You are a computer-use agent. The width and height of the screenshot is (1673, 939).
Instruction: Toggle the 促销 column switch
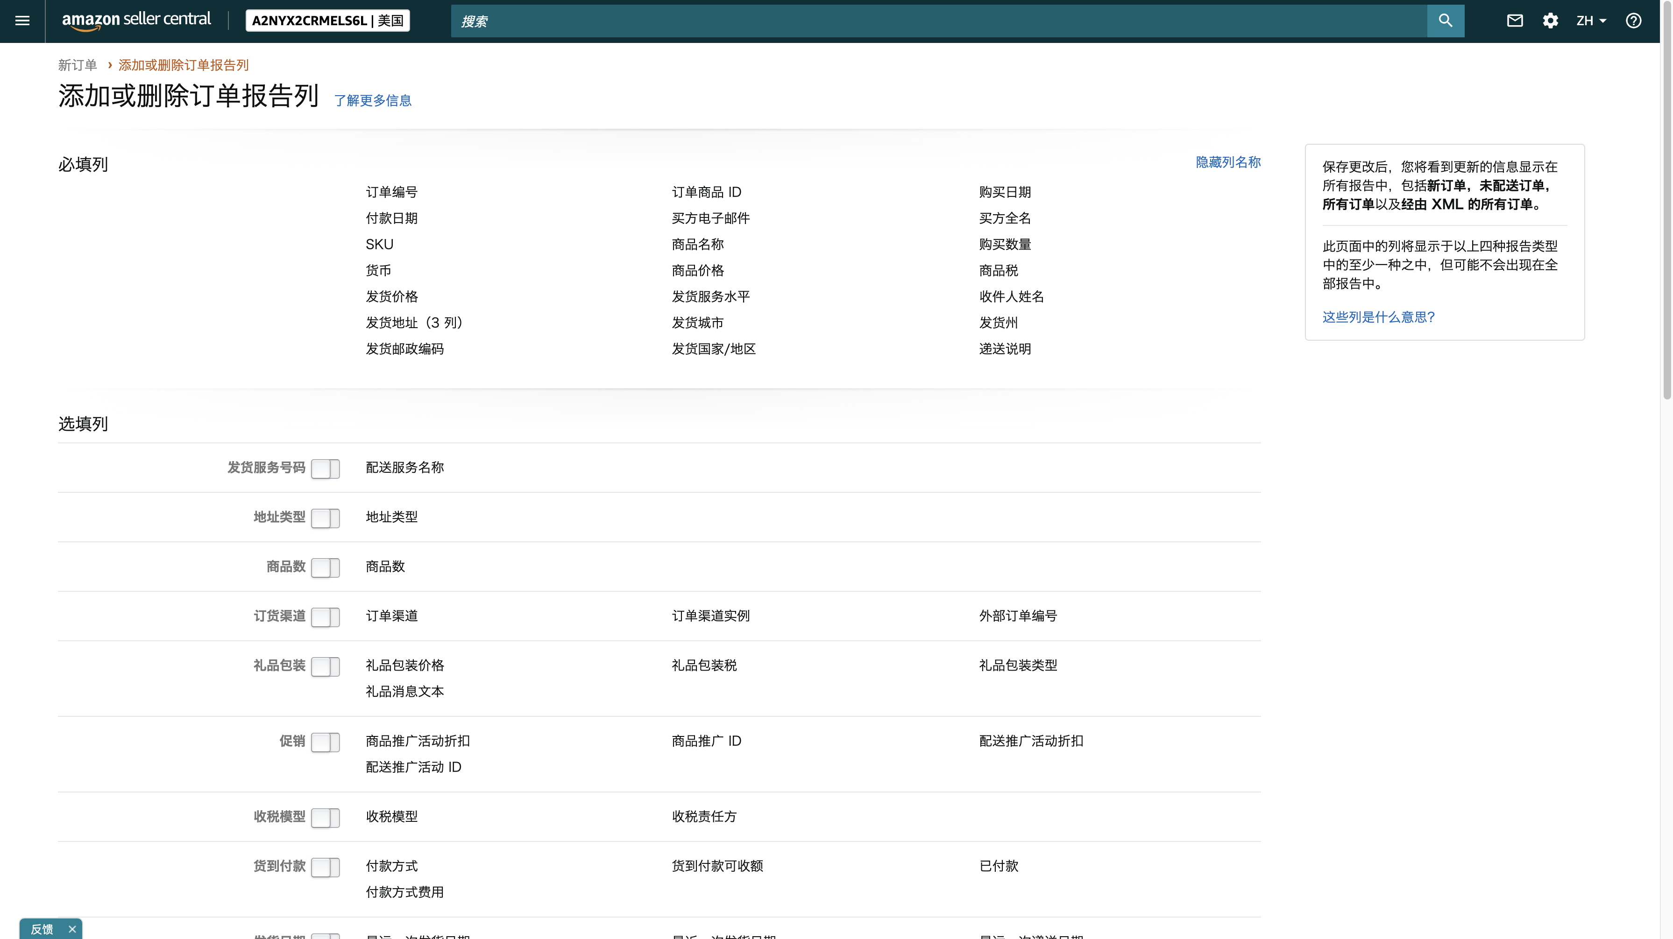click(326, 742)
